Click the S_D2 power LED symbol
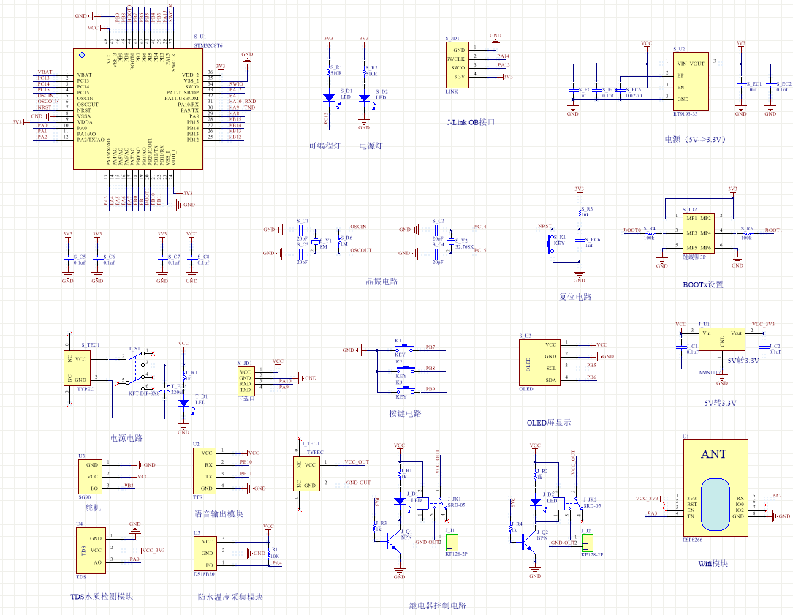Viewport: 793px width, 615px height. [364, 97]
